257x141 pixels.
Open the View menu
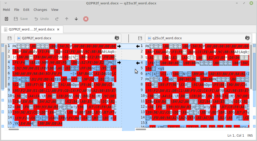55,10
